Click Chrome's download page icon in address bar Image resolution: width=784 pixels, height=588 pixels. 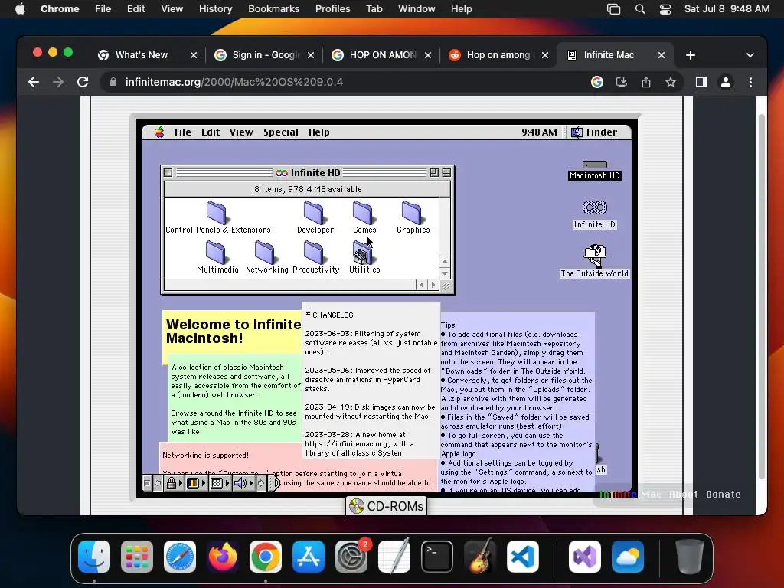tap(622, 82)
